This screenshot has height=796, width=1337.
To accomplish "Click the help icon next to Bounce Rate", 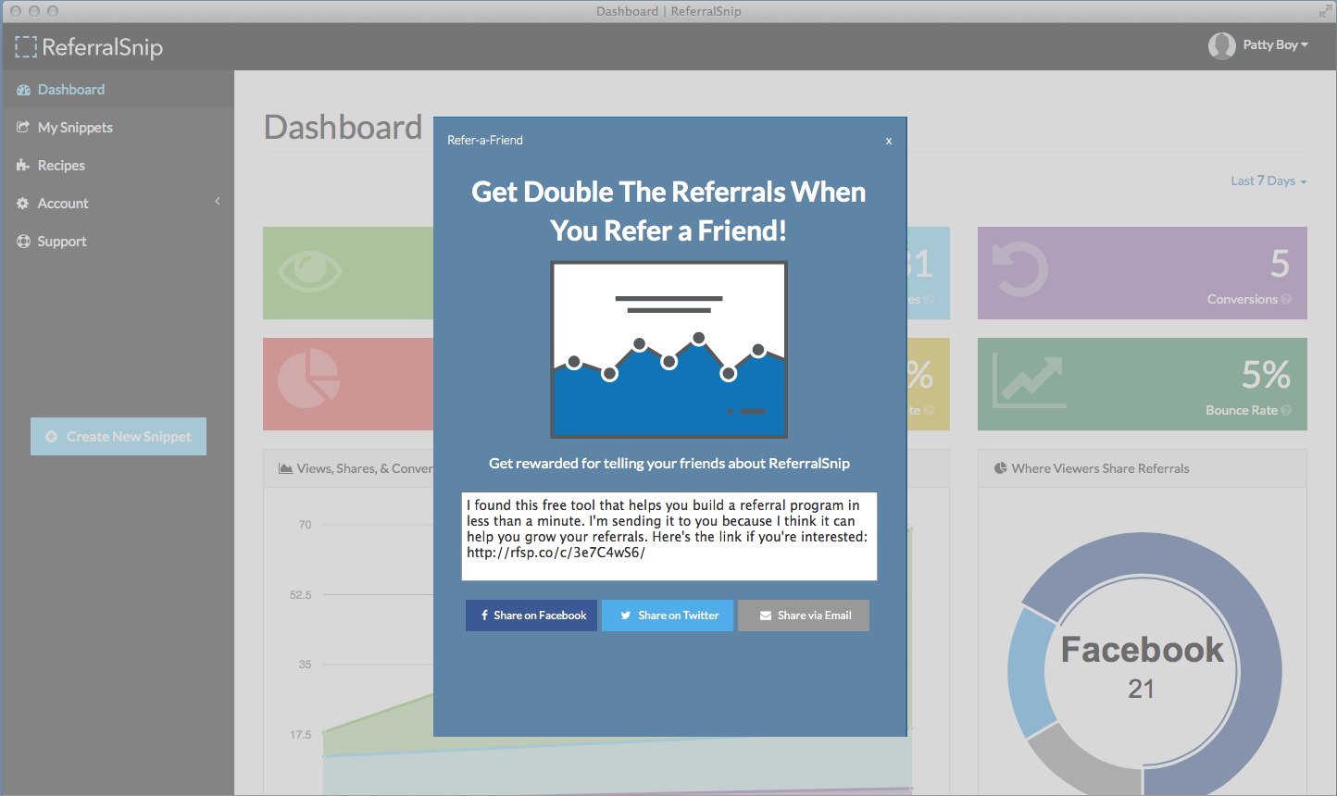I will coord(1286,410).
